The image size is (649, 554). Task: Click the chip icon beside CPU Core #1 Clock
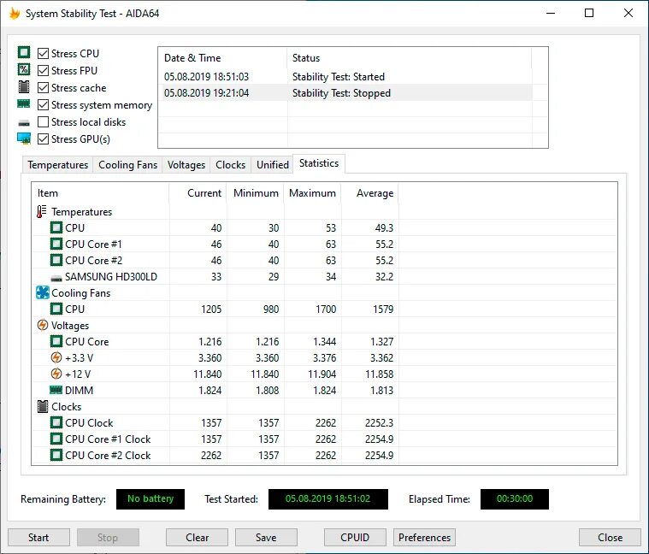[x=56, y=439]
